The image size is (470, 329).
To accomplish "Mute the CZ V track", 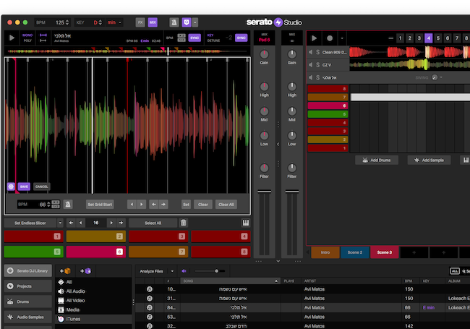I will [x=310, y=65].
